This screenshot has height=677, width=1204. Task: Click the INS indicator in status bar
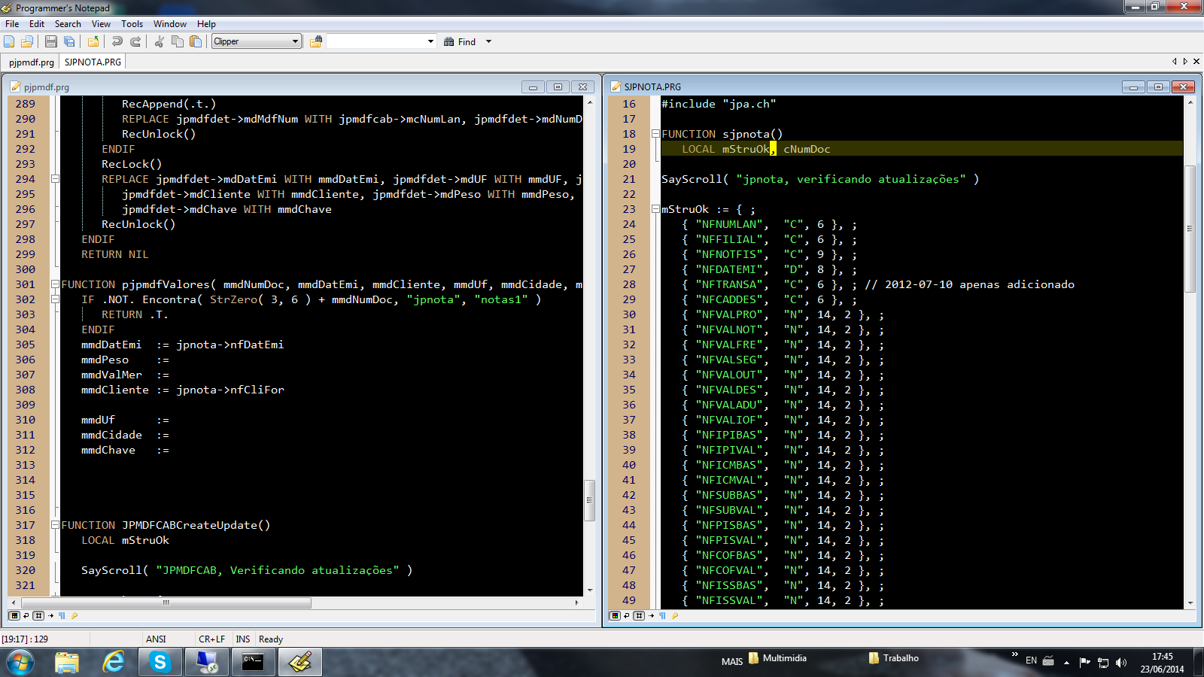pyautogui.click(x=242, y=639)
